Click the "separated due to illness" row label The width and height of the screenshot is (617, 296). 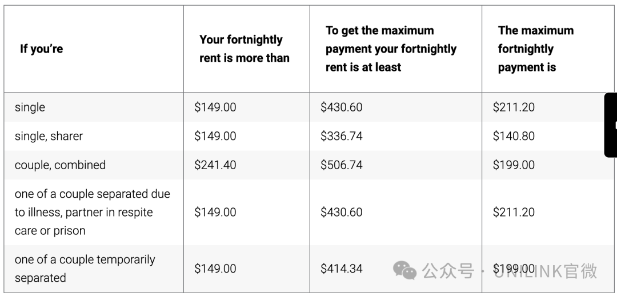click(92, 212)
